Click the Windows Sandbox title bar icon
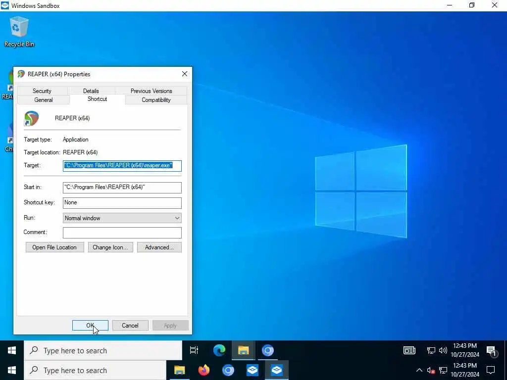This screenshot has height=380, width=507. coord(5,5)
